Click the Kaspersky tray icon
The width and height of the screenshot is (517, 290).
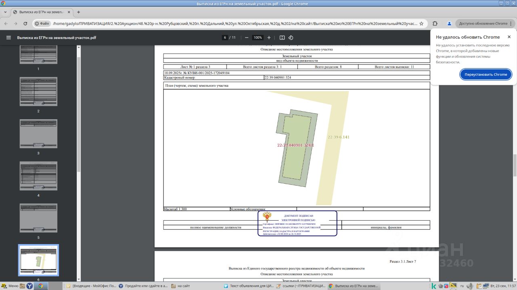[x=434, y=286]
